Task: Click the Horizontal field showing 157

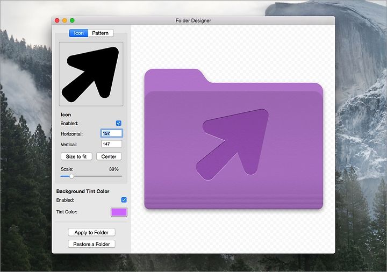Action: (112, 133)
